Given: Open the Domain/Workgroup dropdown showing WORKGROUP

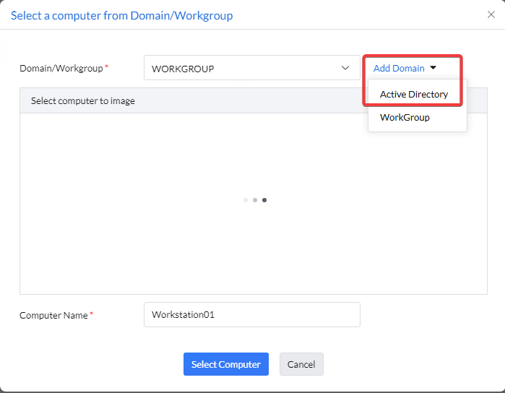Looking at the screenshot, I should (x=246, y=69).
